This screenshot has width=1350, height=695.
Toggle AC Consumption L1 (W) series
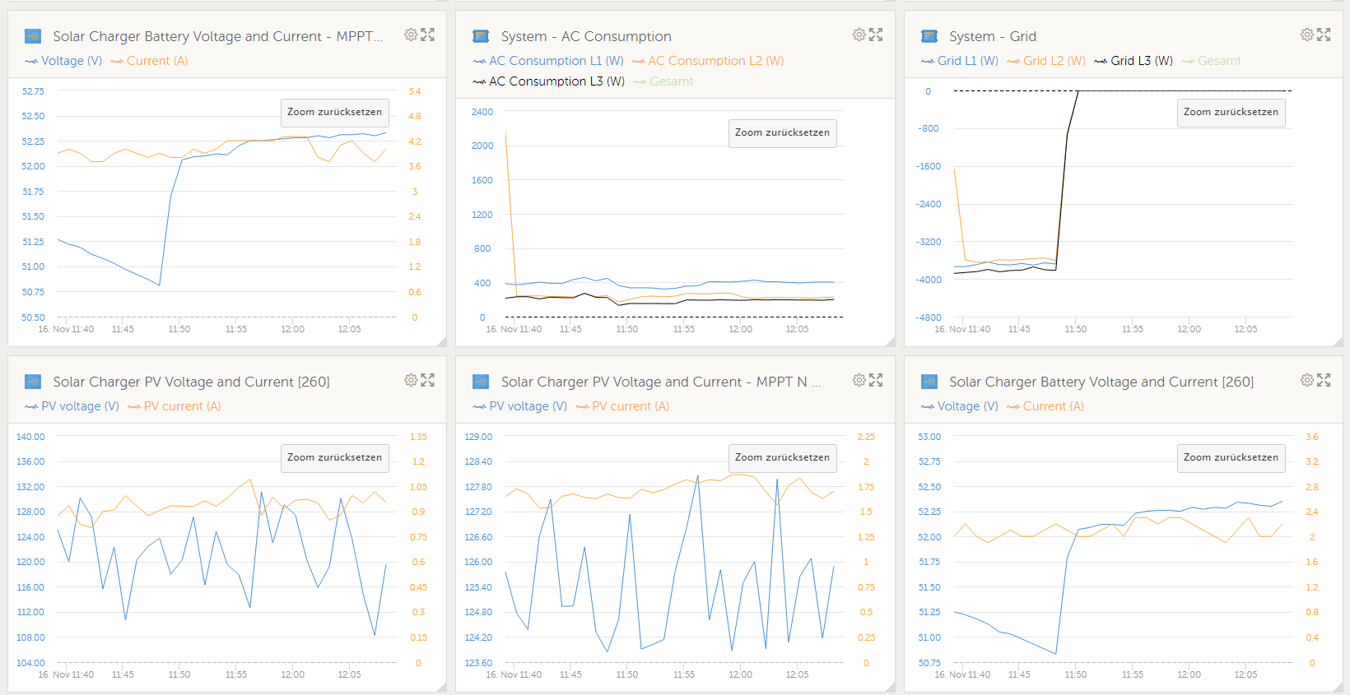pos(548,61)
